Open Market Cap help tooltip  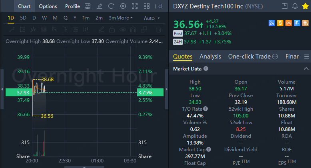209,149
